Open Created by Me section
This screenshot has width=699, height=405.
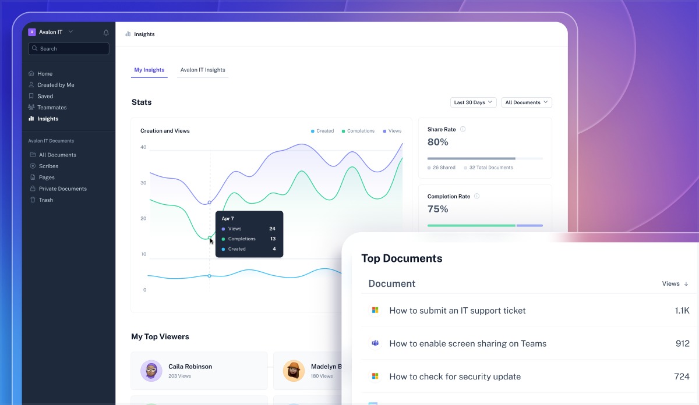coord(56,85)
